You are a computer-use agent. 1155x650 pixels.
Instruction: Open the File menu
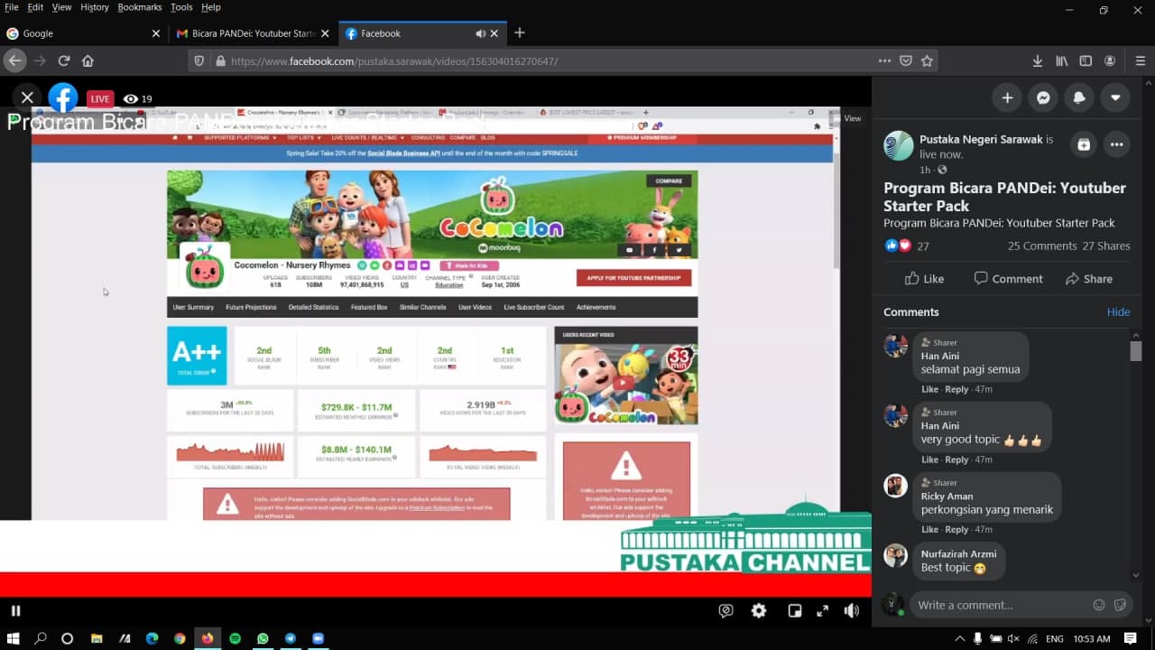pyautogui.click(x=12, y=7)
